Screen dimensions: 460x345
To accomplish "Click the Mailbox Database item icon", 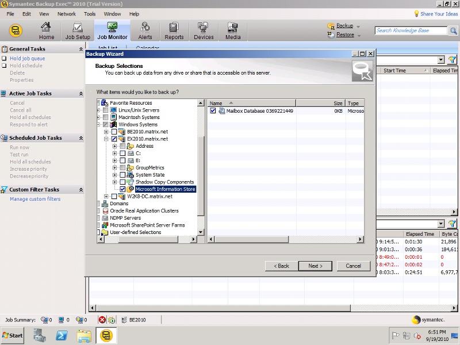I will (x=222, y=111).
